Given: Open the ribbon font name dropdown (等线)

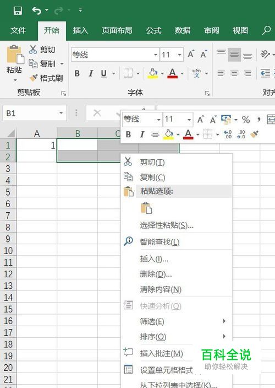Looking at the screenshot, I should [156, 55].
